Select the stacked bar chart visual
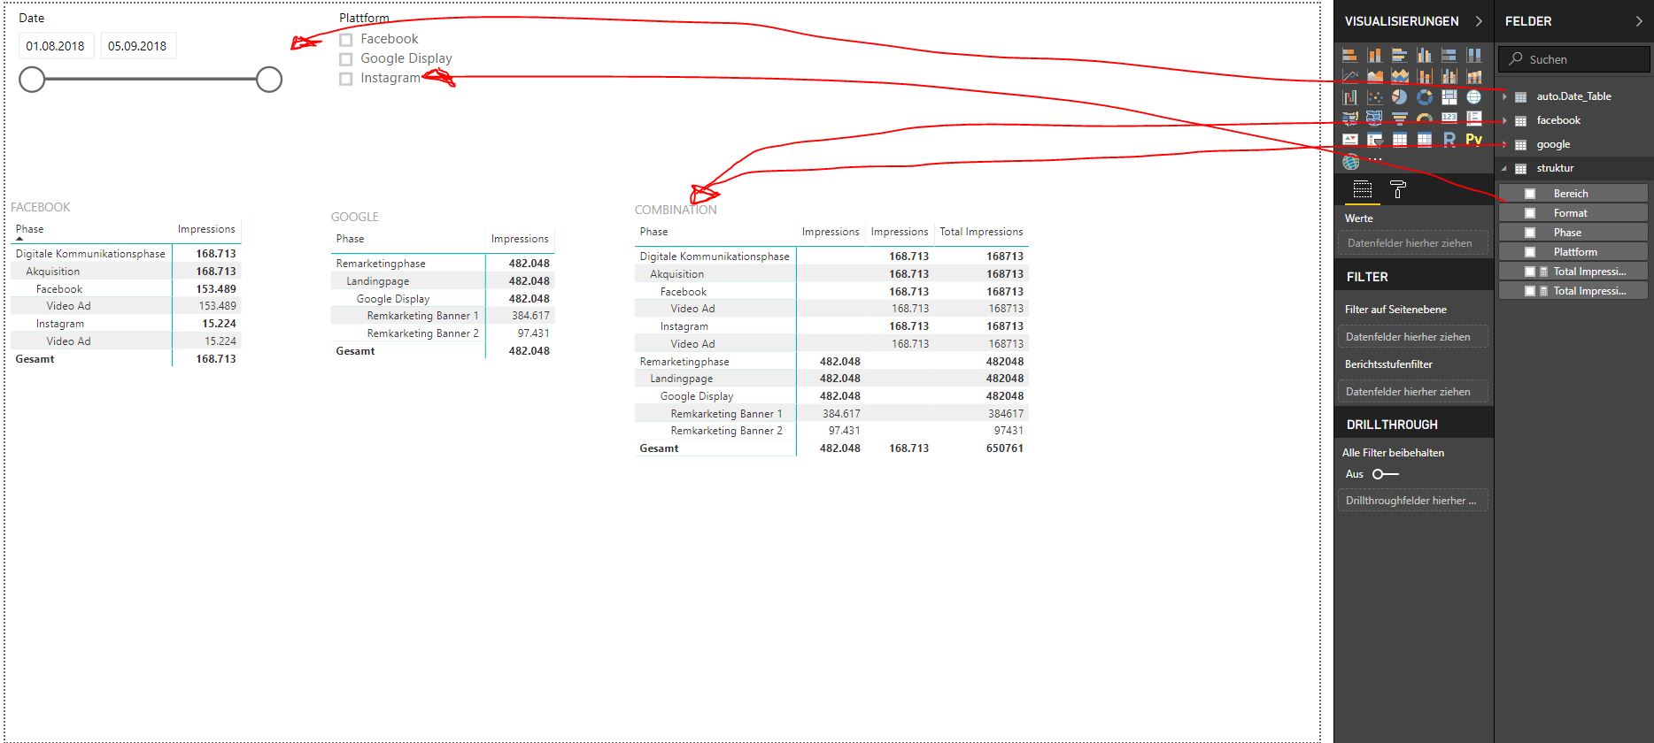Image resolution: width=1654 pixels, height=743 pixels. point(1350,56)
